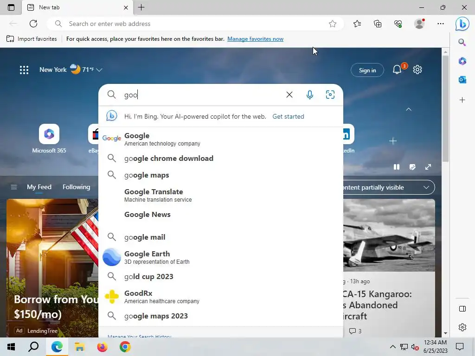Choose google maps 2023 suggestion

(221, 316)
